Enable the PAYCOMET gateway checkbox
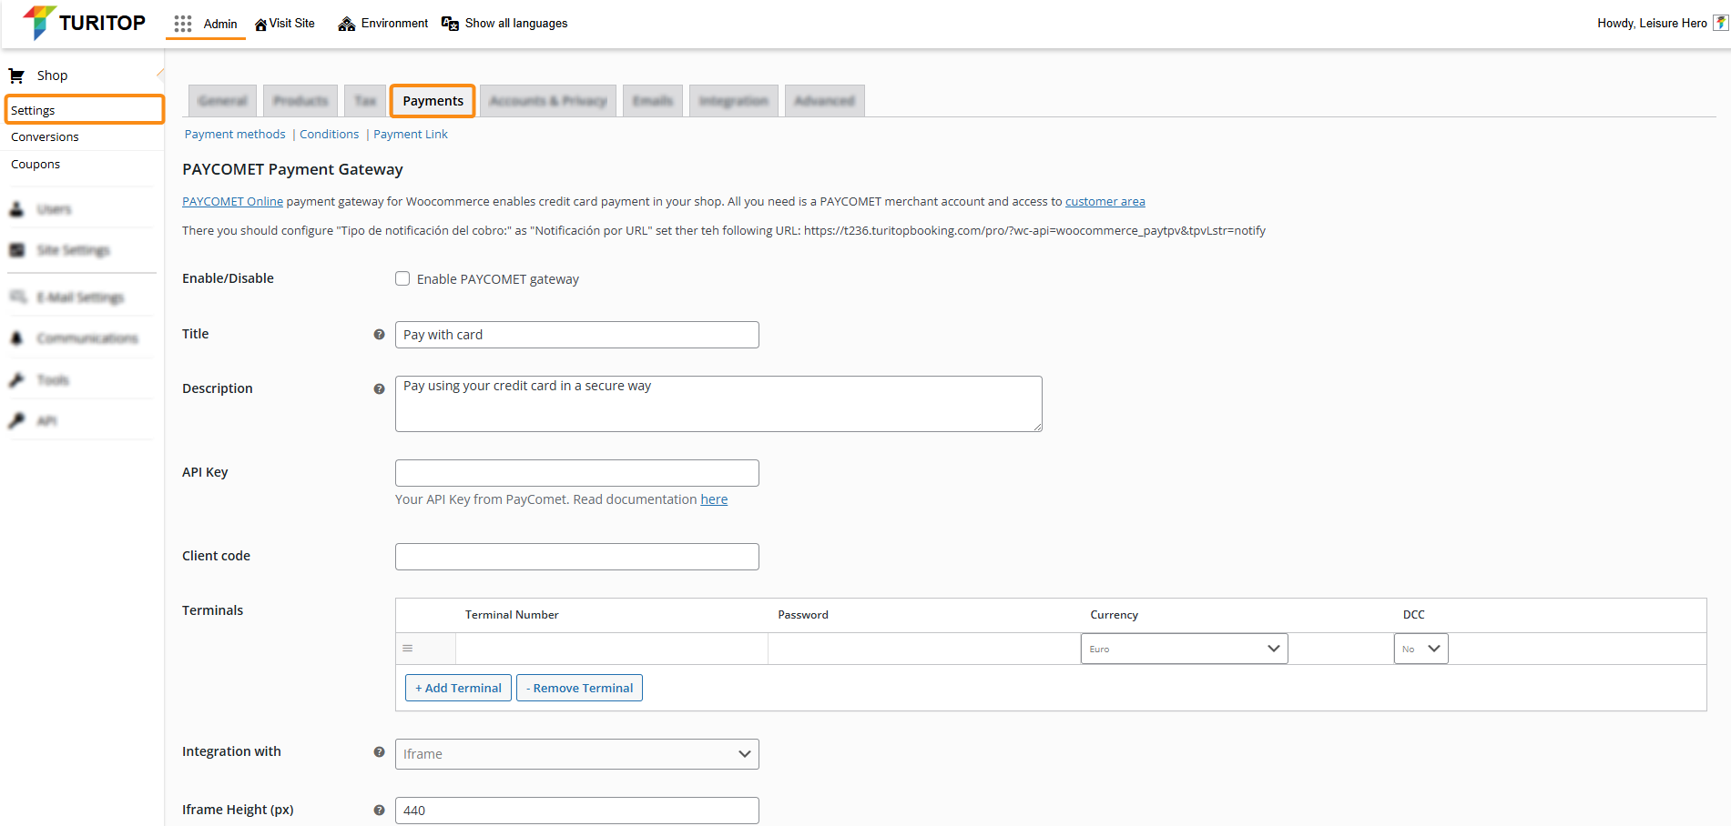The image size is (1731, 826). click(x=402, y=279)
